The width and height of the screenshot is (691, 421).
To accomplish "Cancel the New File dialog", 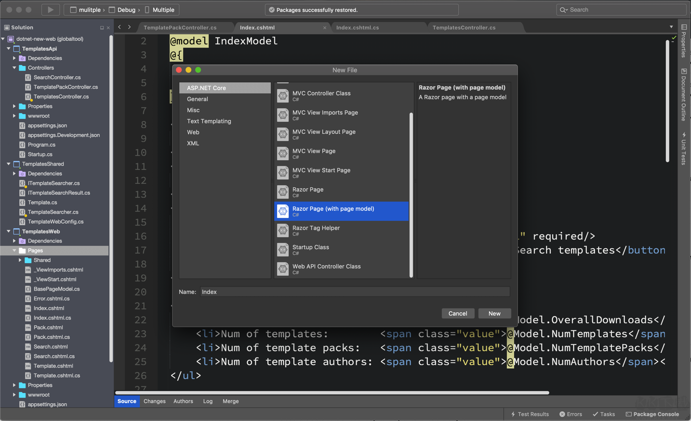I will click(x=457, y=314).
